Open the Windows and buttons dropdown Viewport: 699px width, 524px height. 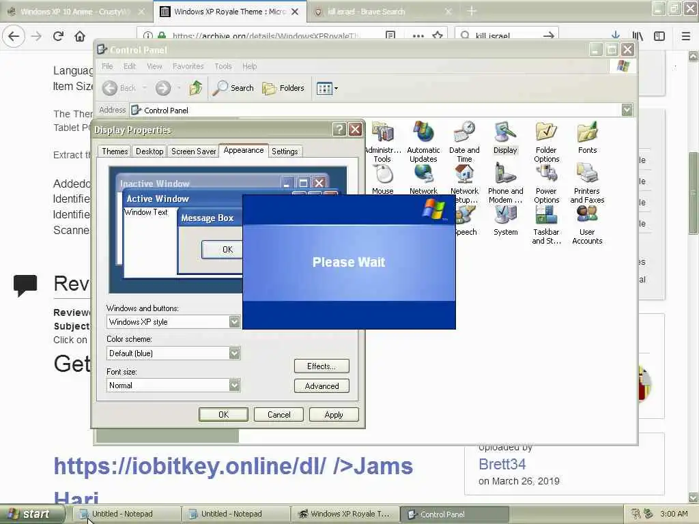[x=235, y=322]
